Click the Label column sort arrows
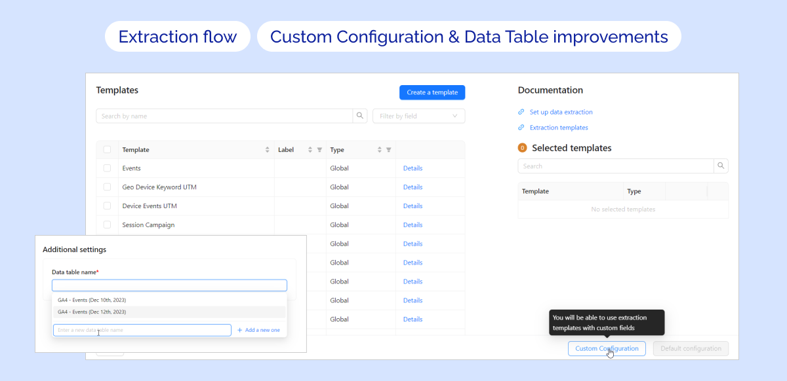 click(310, 150)
